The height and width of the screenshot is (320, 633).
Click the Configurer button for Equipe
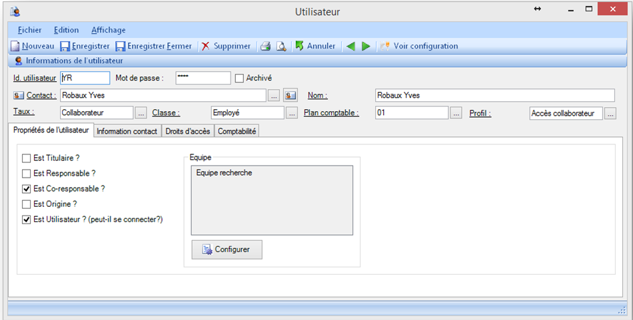(227, 249)
